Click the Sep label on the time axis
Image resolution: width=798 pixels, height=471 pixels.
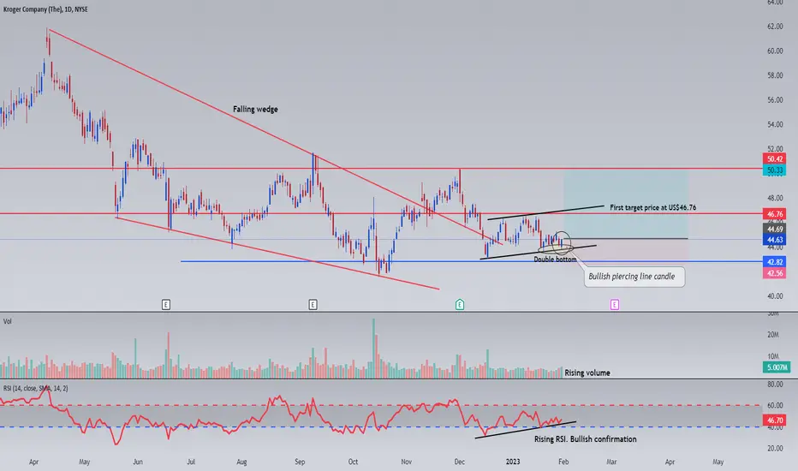(300, 462)
